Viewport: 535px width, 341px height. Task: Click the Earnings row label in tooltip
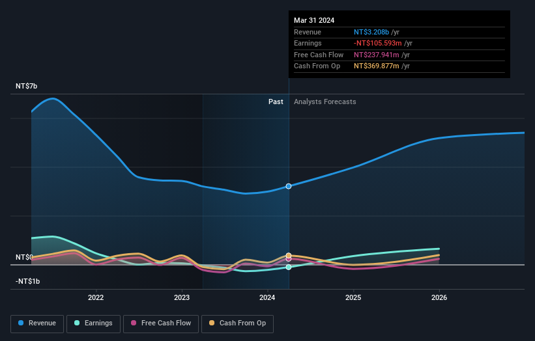coord(308,43)
